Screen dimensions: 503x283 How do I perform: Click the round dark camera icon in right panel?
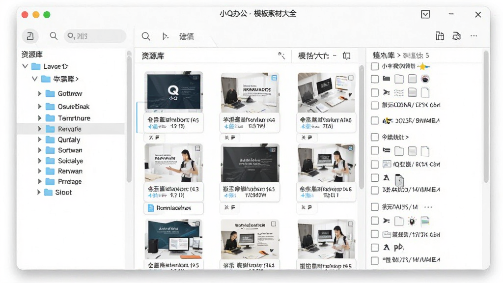pyautogui.click(x=425, y=79)
